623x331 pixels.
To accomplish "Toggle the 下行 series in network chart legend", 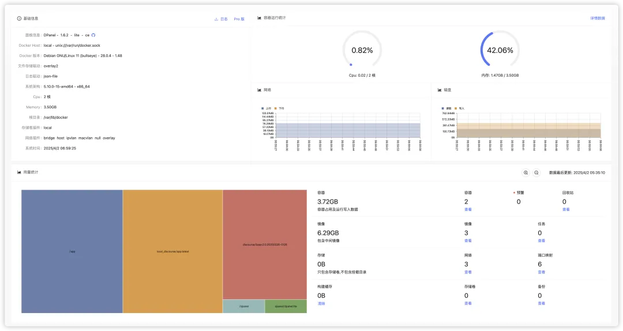I will click(x=279, y=108).
